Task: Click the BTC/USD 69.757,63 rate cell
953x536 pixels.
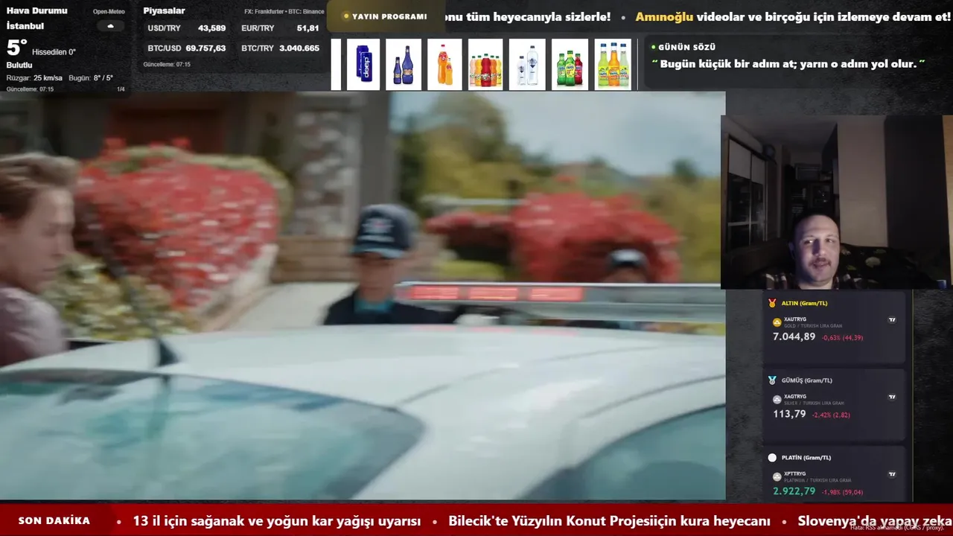Action: click(187, 48)
